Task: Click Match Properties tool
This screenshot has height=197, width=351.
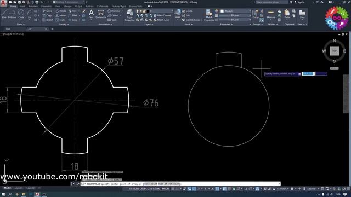Action: tap(209, 15)
